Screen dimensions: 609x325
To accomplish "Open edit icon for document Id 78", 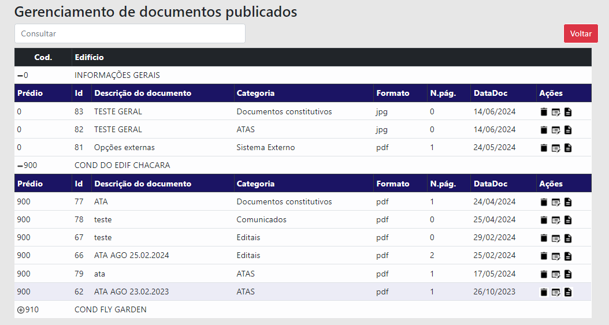I will 555,220.
